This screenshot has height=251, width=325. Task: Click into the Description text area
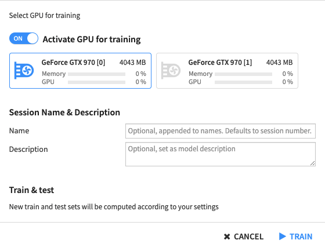221,154
